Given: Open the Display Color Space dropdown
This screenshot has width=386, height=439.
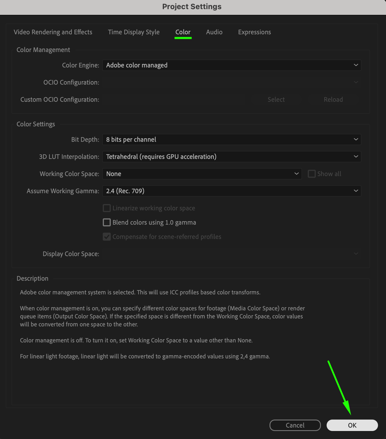Looking at the screenshot, I should point(232,254).
